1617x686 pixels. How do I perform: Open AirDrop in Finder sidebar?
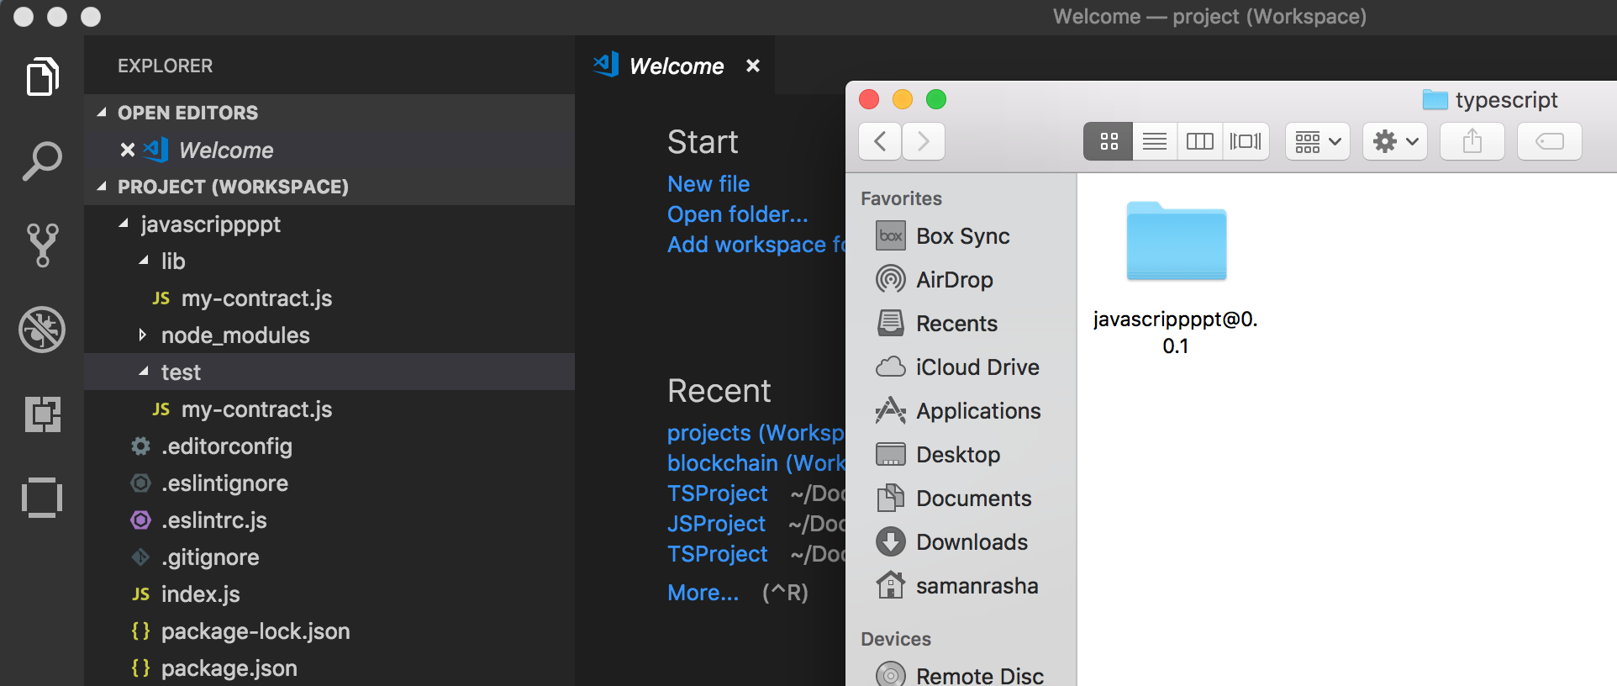(x=961, y=280)
